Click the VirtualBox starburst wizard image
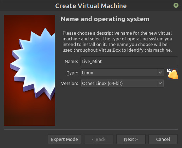This screenshot has width=182, height=148. pyautogui.click(x=29, y=70)
